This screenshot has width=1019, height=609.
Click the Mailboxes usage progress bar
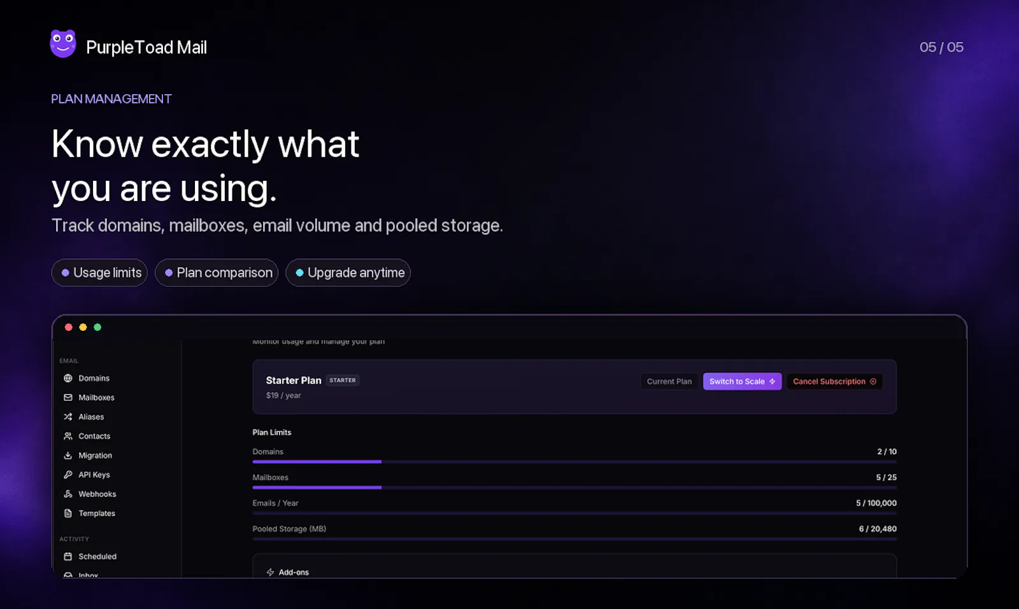pos(574,487)
